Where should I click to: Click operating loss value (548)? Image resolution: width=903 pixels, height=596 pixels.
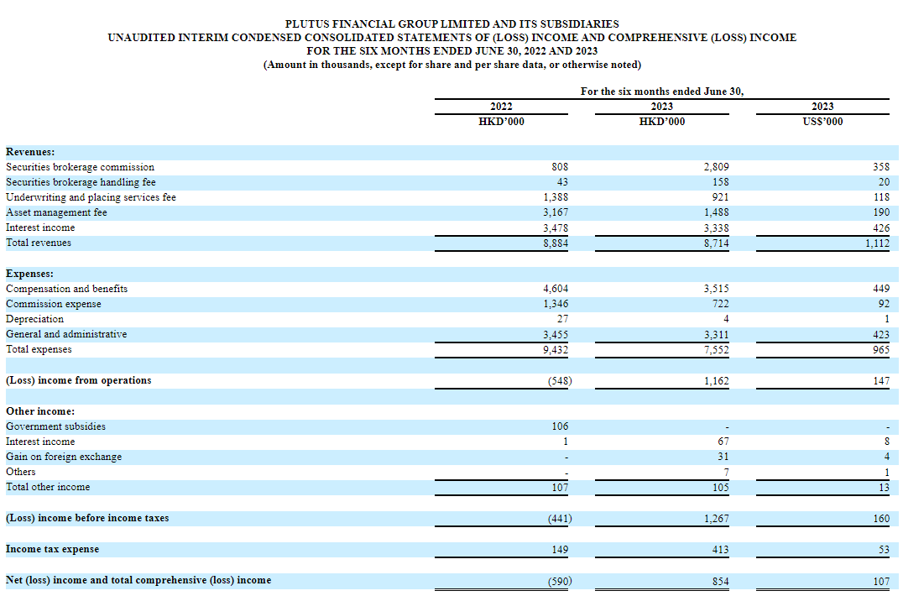[x=560, y=380]
